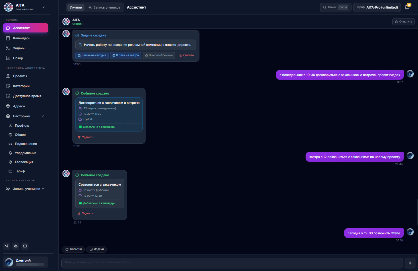Viewport: 418px width, 271px height.
Task: Collapse the Настройки section in sidebar
Action: click(x=43, y=116)
